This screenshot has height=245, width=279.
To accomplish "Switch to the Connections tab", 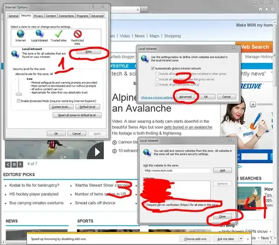I will pos(66,16).
